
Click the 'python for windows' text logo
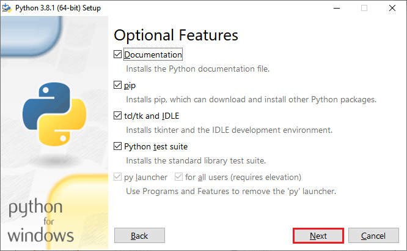coord(41,220)
